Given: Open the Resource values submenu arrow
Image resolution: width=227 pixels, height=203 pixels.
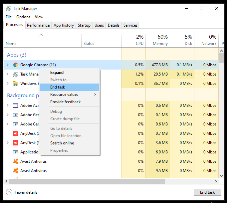Looking at the screenshot, I should point(95,95).
